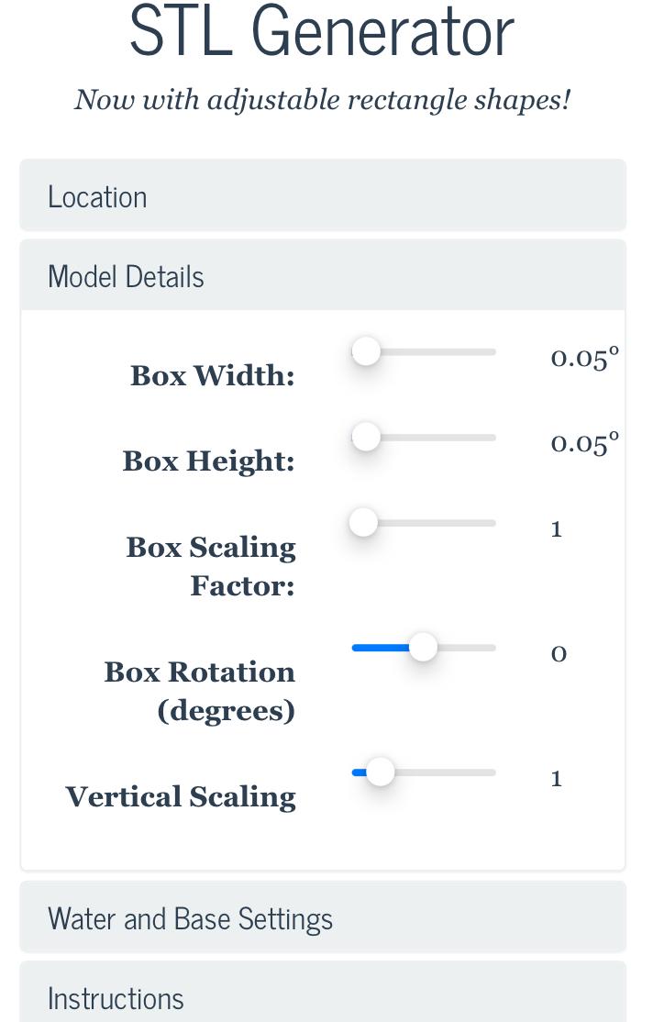Select the Box Width slider handle
This screenshot has width=653, height=1022.
(366, 350)
